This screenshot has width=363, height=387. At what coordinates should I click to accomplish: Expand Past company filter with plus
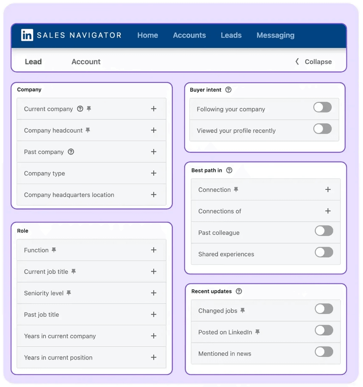tap(154, 152)
